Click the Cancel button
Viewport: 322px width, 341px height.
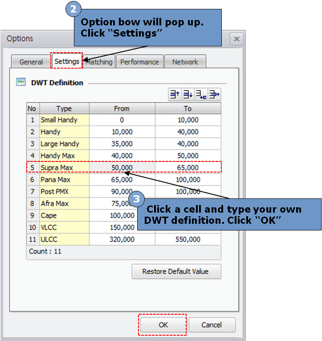tap(212, 325)
